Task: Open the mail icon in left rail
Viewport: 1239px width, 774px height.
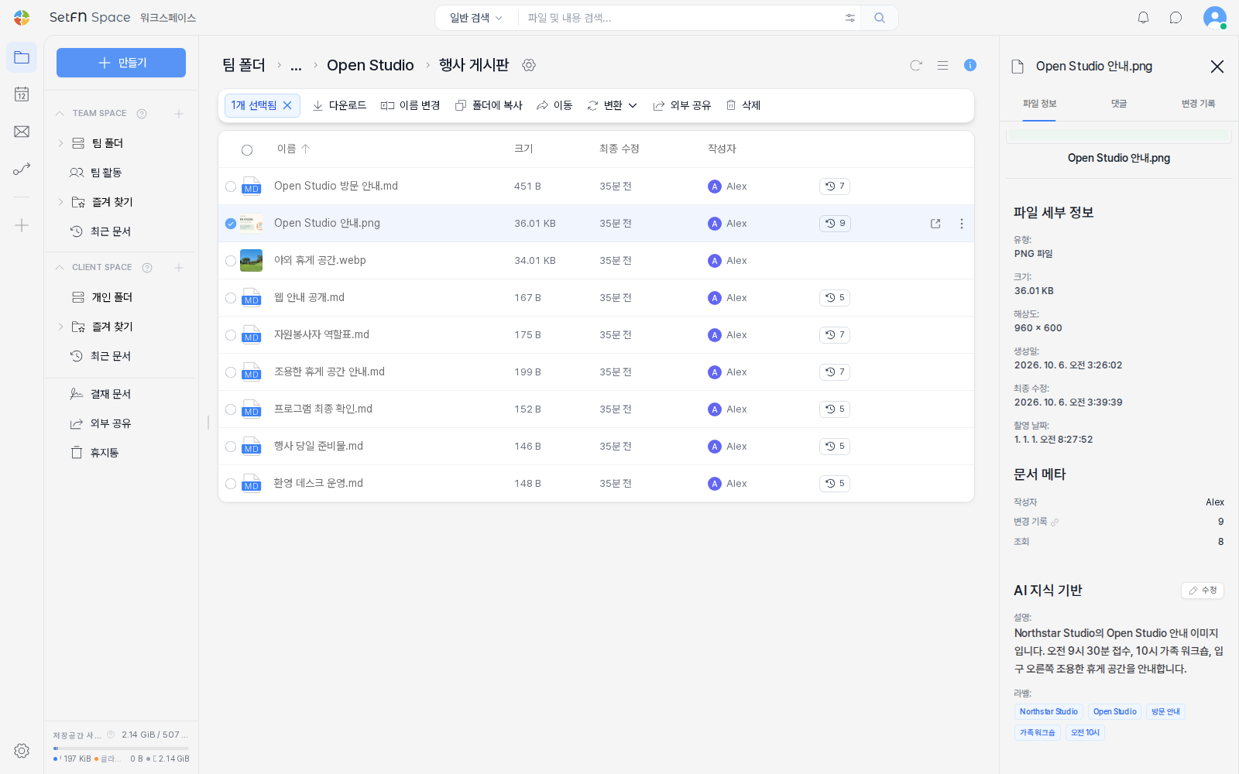Action: pyautogui.click(x=22, y=132)
